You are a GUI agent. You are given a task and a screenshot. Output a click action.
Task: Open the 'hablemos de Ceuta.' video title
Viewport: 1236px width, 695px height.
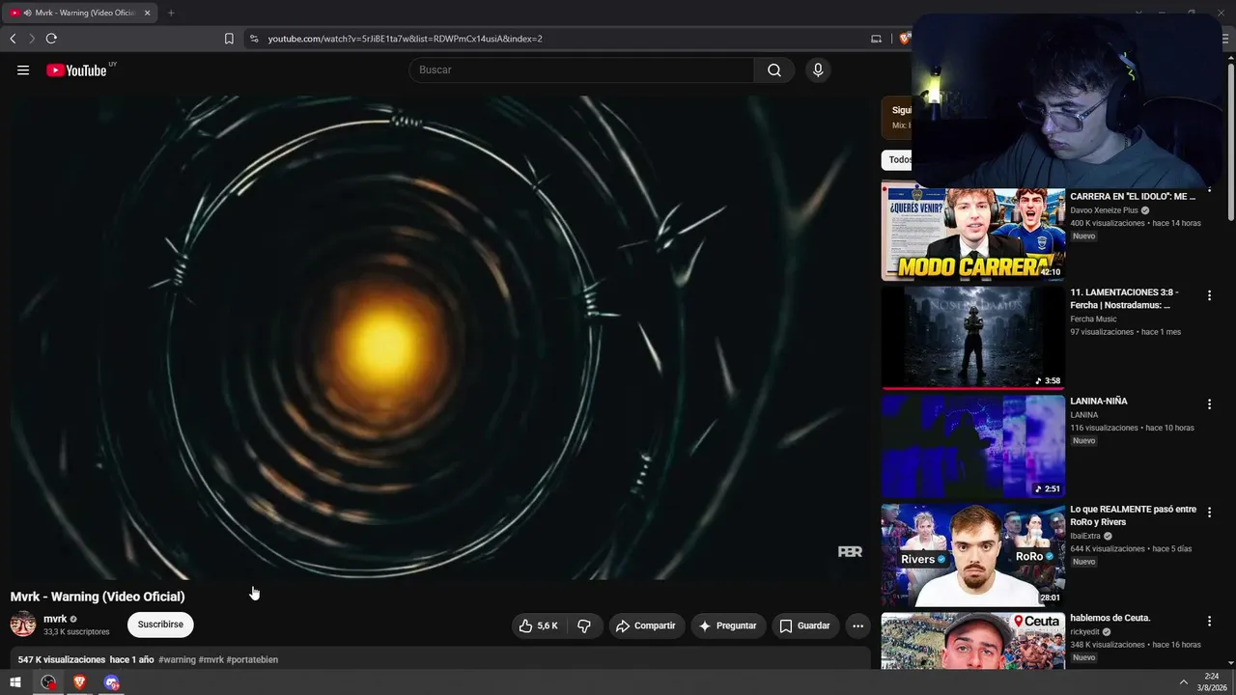1110,618
